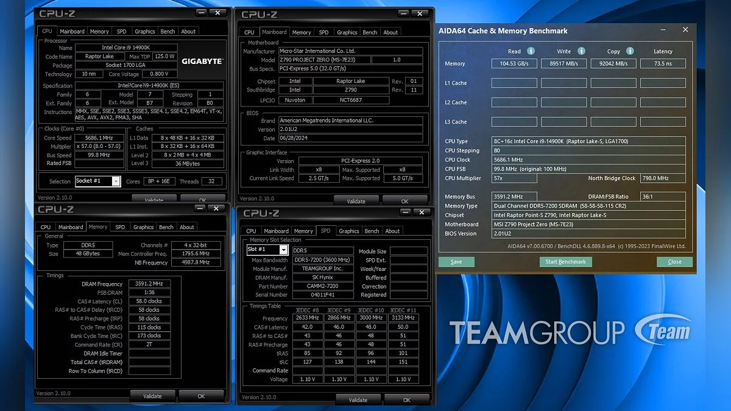The image size is (731, 411).
Task: Click OK in the CPU-Z Motherboard window
Action: point(405,201)
